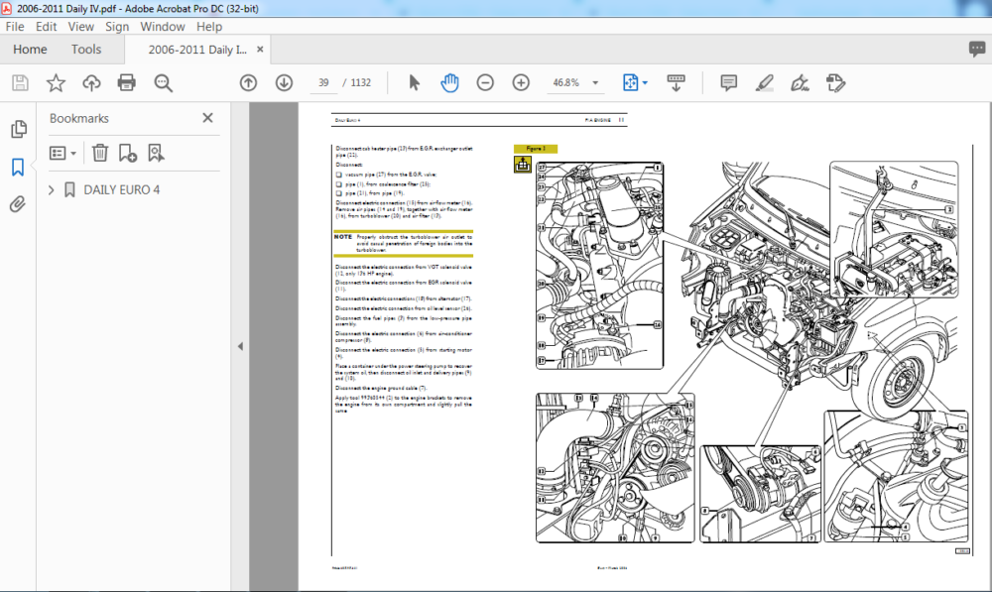Delete the selected bookmark

click(x=100, y=153)
